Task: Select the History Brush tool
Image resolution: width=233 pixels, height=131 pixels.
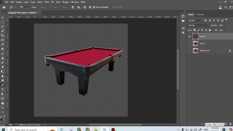Action: 2,63
